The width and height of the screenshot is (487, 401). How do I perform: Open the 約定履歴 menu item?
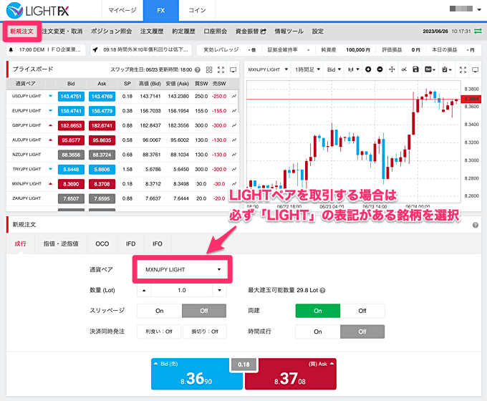point(186,32)
